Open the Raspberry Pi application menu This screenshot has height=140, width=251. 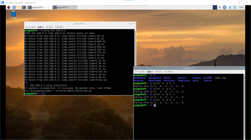9,7
